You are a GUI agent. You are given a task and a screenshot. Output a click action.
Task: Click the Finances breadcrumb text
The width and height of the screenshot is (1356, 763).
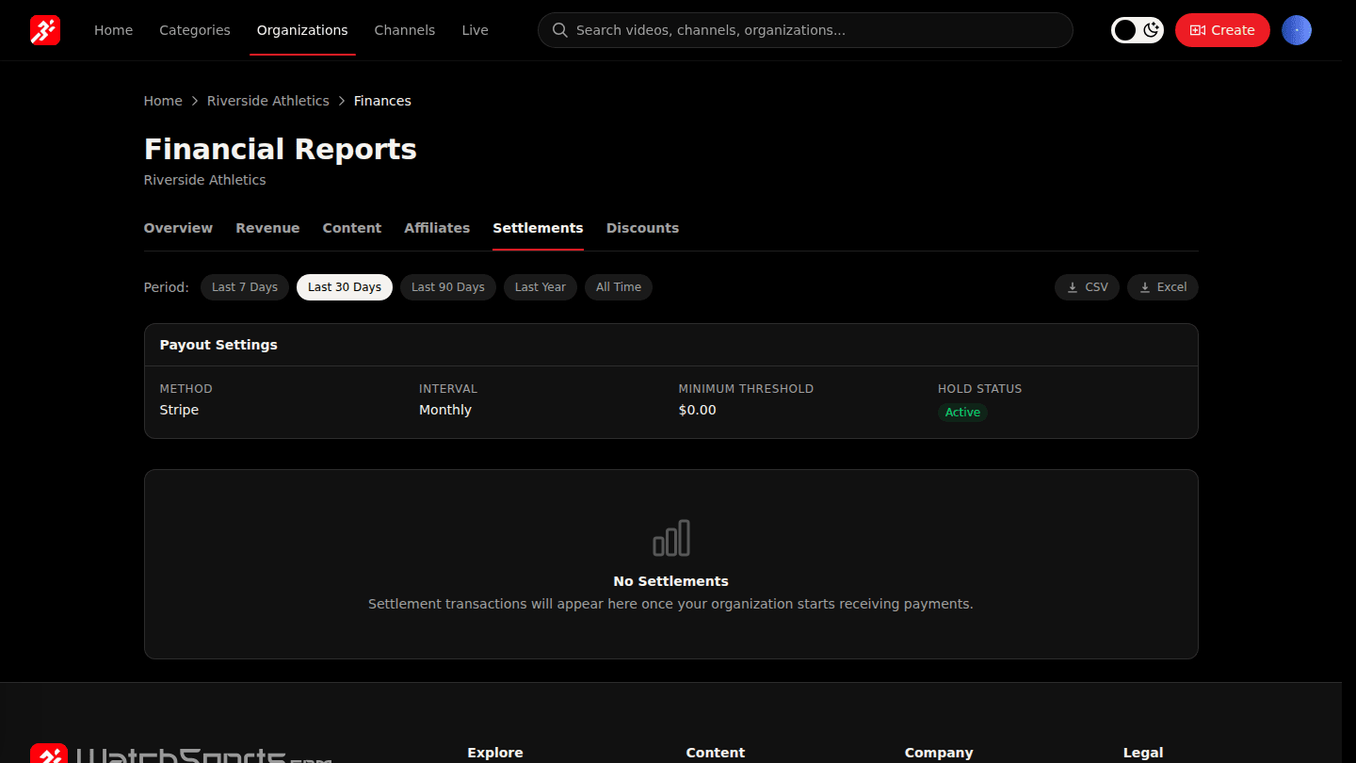coord(382,101)
